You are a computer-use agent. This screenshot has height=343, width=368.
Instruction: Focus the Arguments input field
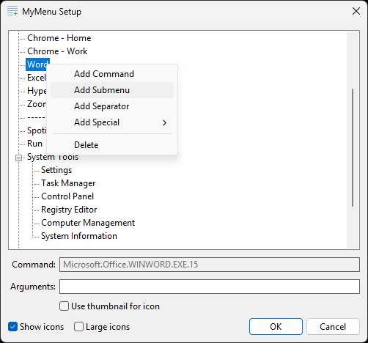(x=210, y=287)
